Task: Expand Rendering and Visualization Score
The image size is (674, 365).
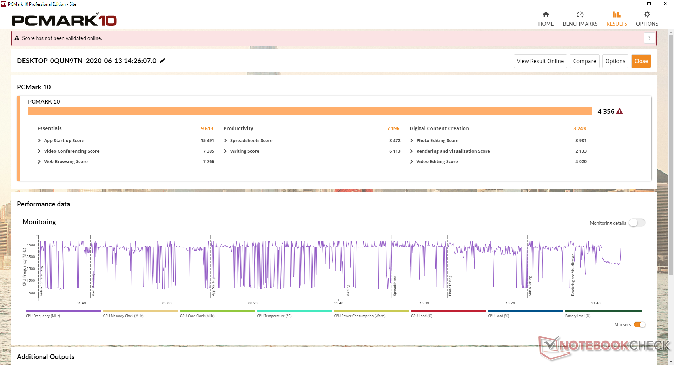Action: [x=453, y=151]
